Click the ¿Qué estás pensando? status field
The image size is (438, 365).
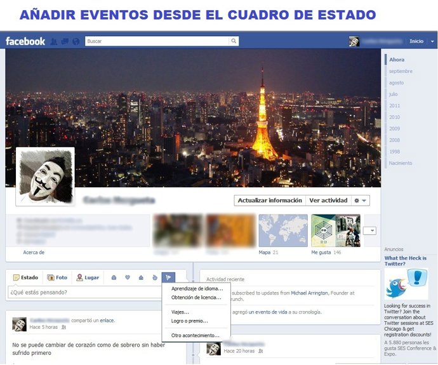(x=85, y=292)
